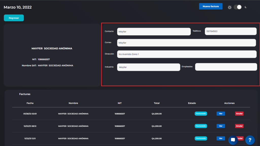Edit the Dirección field

click(x=187, y=54)
